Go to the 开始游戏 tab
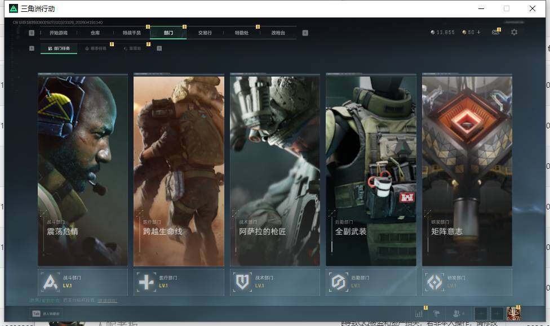Image resolution: width=550 pixels, height=326 pixels. (58, 33)
